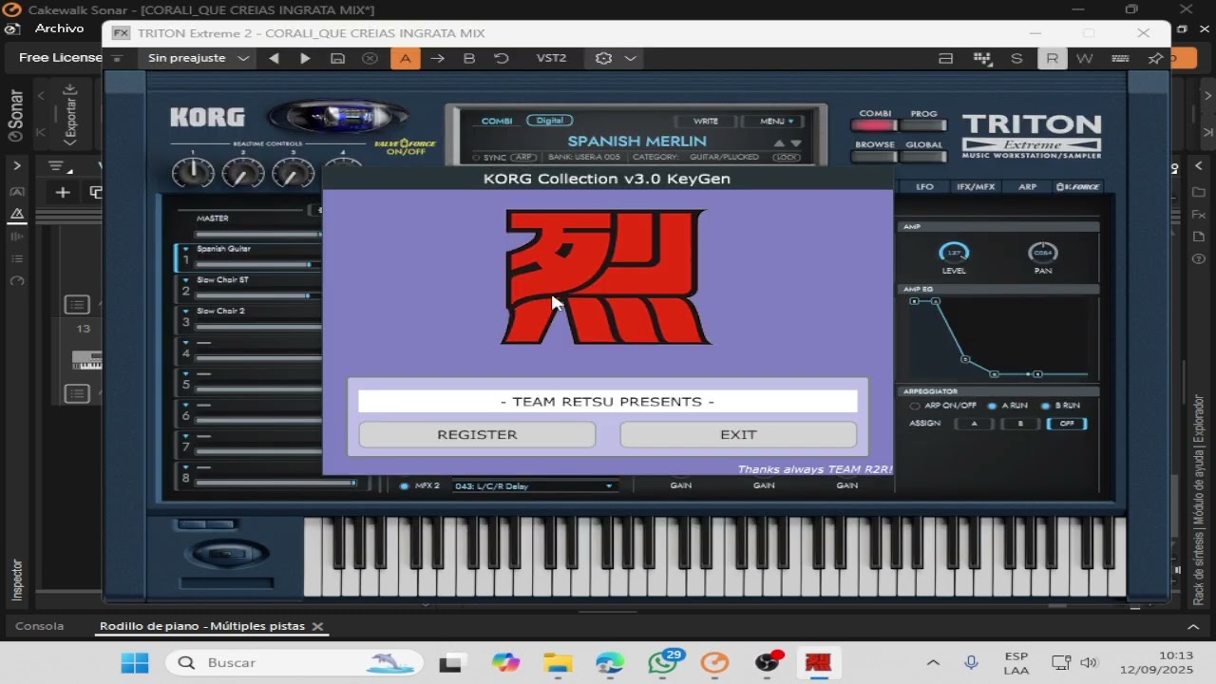Open the help question-mark icon on right sidebar
Screen dimensions: 1216x684
[1199, 259]
